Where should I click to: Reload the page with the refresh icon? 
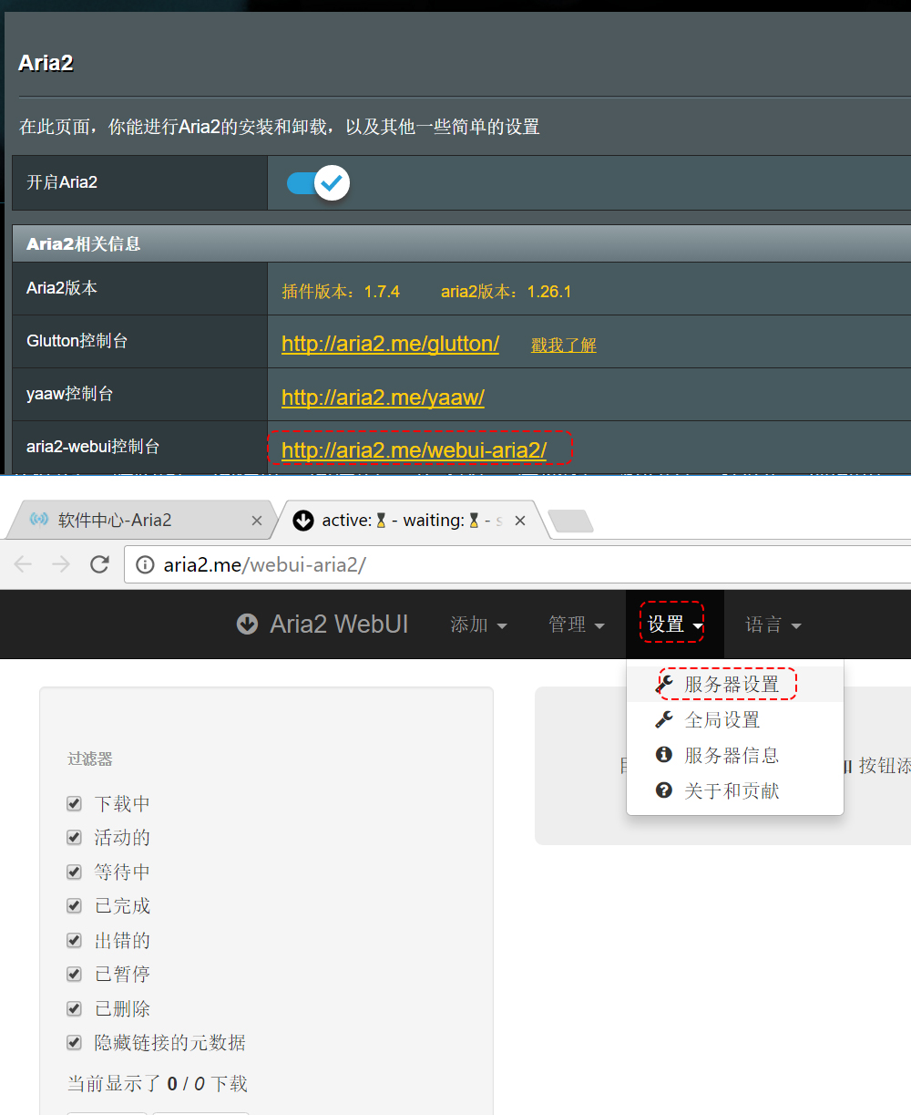tap(99, 563)
